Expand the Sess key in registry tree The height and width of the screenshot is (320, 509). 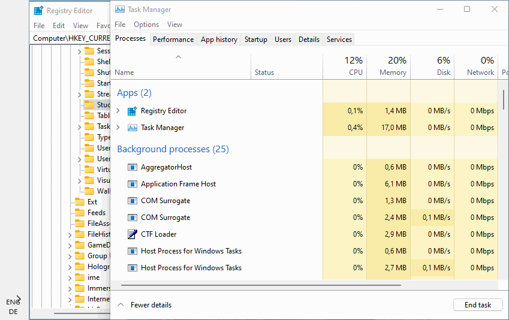click(80, 52)
